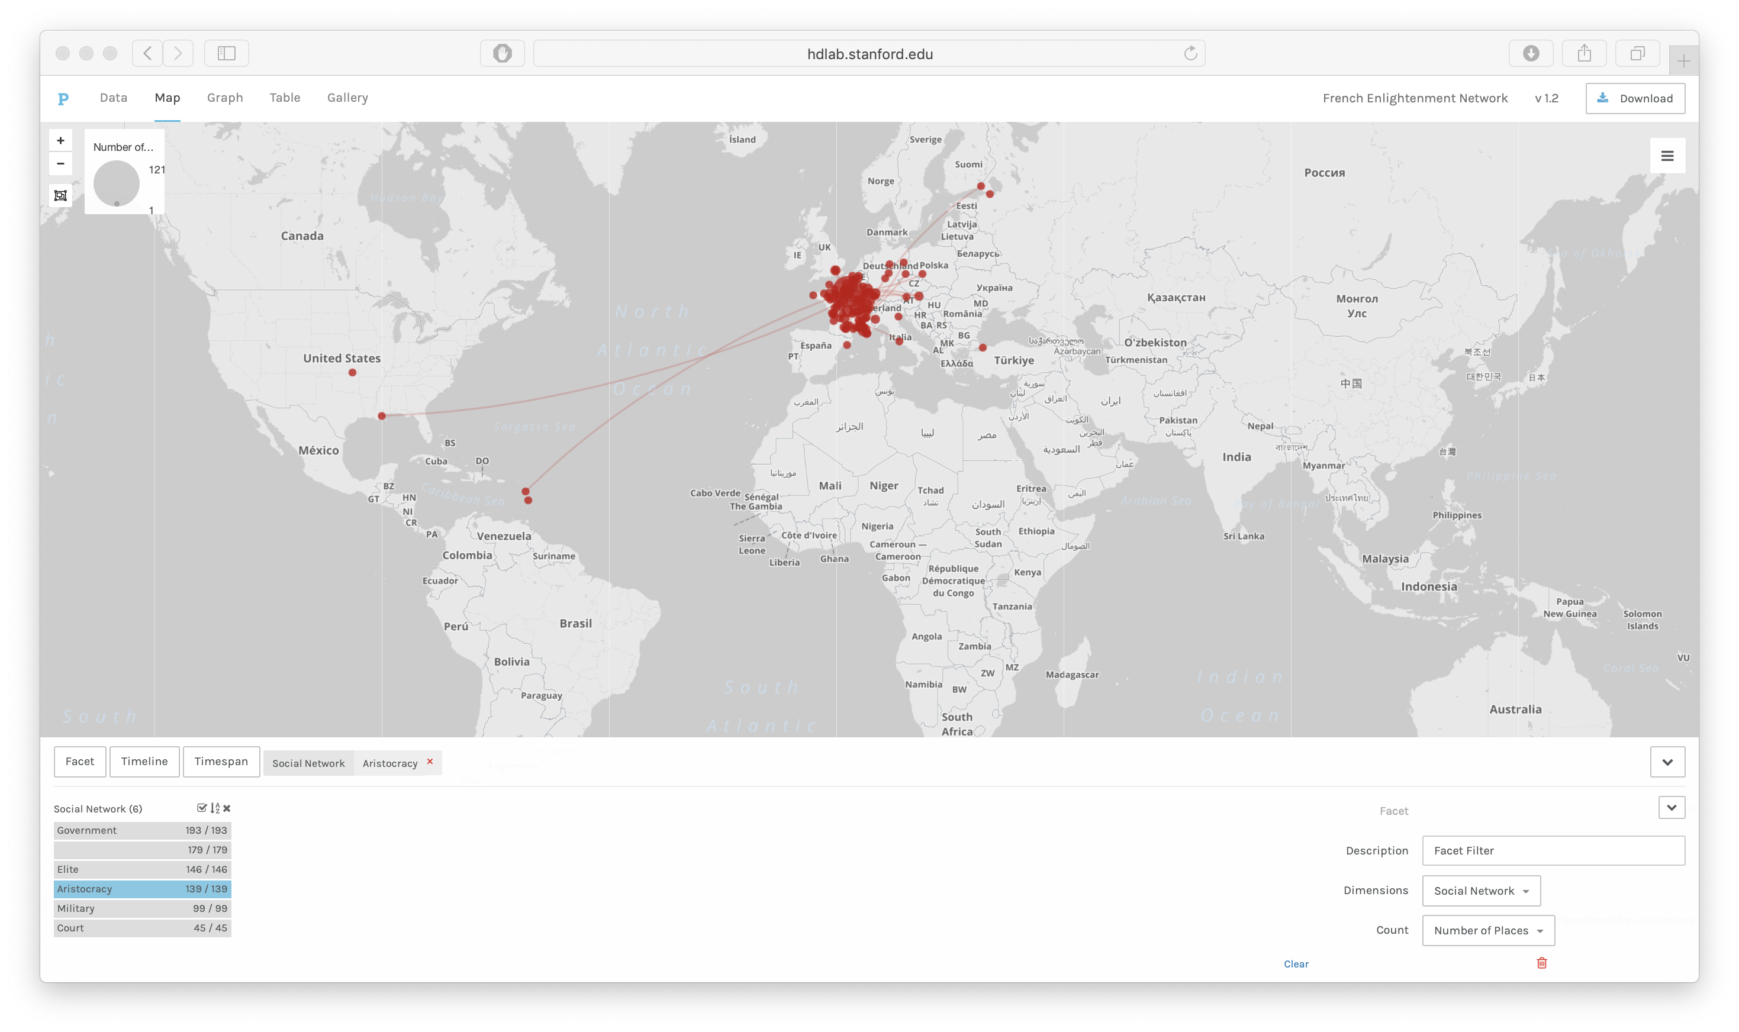Check all values in Social Network facet
Image resolution: width=1739 pixels, height=1032 pixels.
202,808
